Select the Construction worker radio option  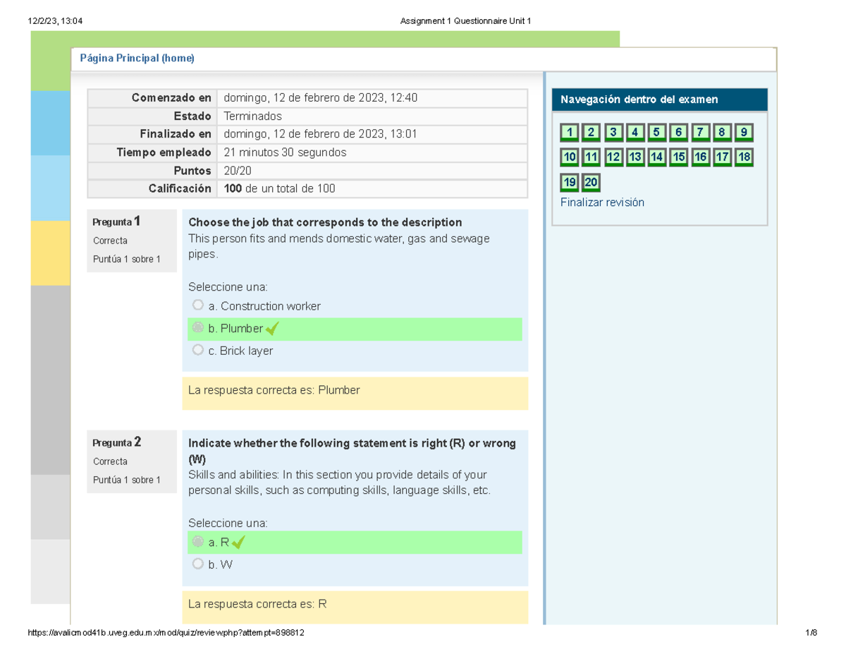[x=198, y=305]
